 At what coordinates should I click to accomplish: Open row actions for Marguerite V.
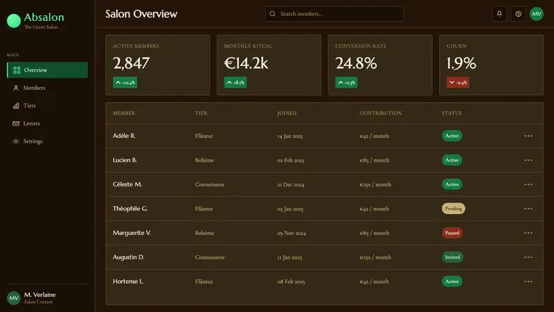click(x=528, y=233)
